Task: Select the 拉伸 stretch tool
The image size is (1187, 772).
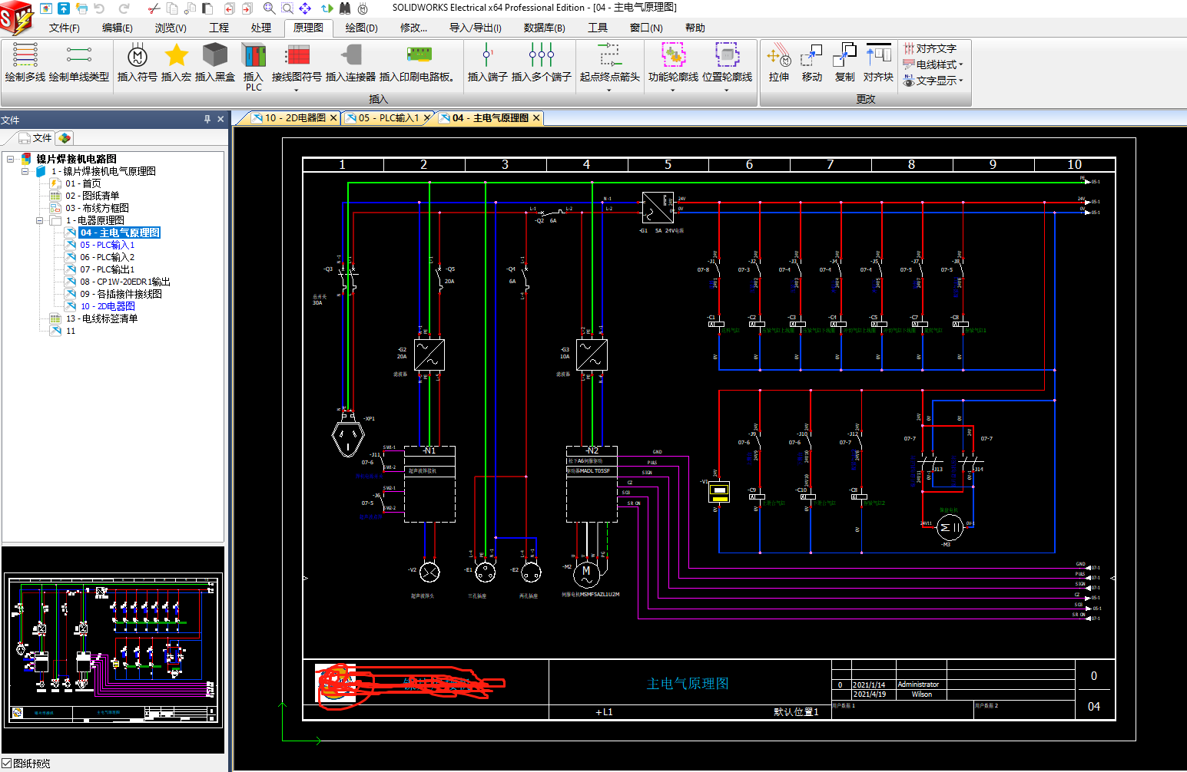Action: click(x=779, y=61)
